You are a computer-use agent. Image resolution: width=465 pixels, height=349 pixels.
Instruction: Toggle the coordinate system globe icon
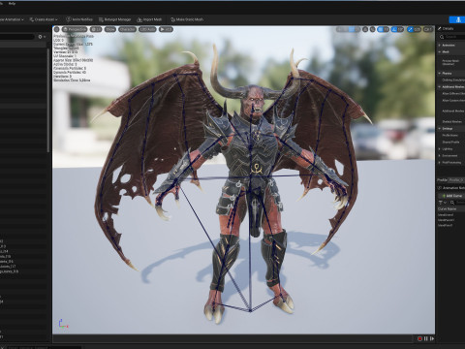click(365, 29)
